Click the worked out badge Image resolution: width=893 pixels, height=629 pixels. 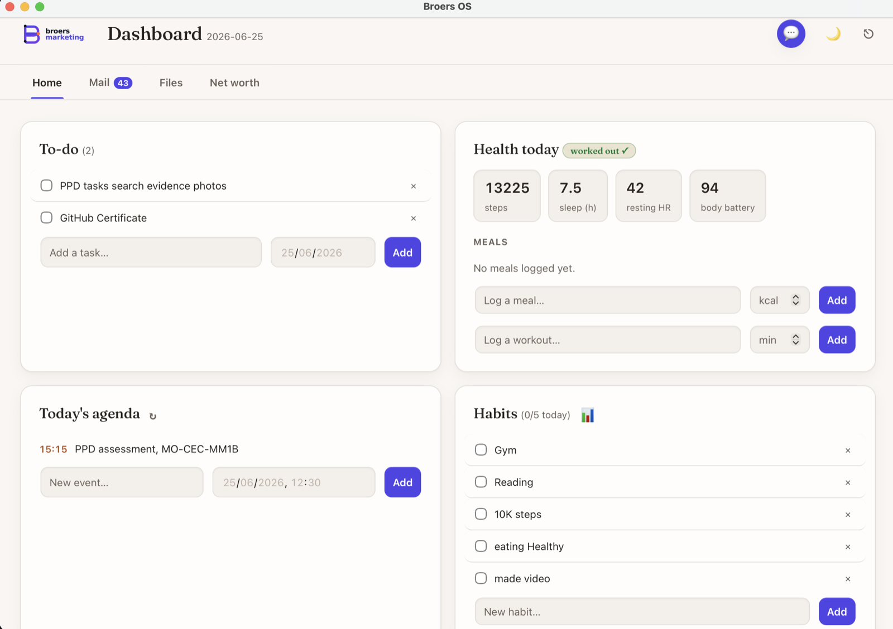[599, 151]
